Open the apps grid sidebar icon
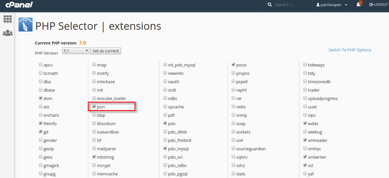Viewport: 389px width, 178px height. pyautogui.click(x=8, y=19)
